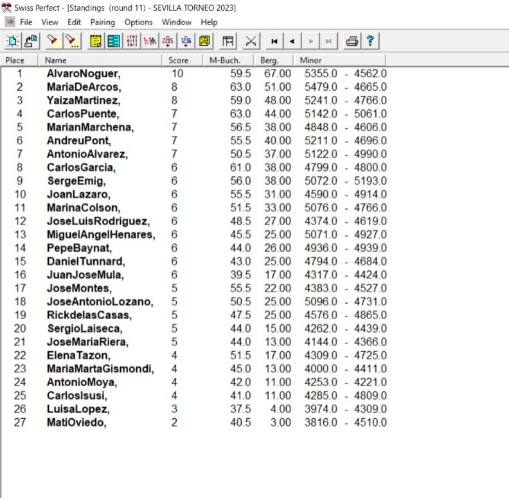Select player LuisaLopez
The height and width of the screenshot is (498, 509).
click(78, 409)
